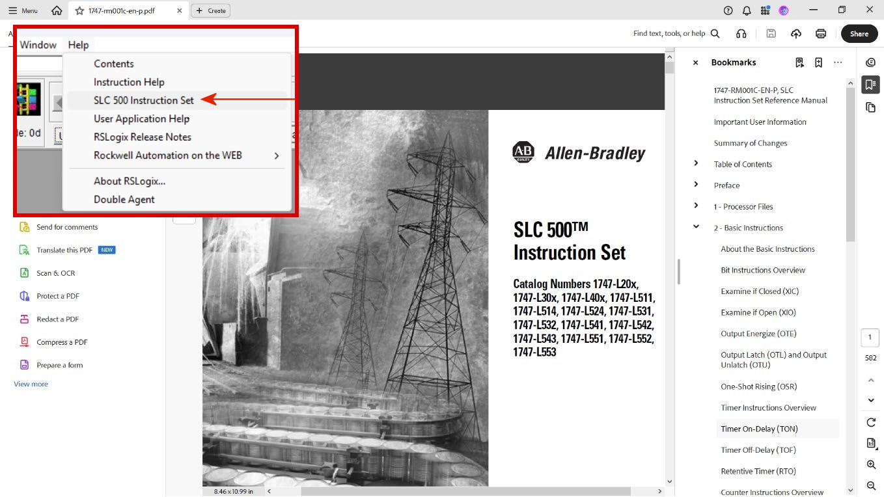
Task: Open the Timer On-Delay (TON) bookmark
Action: [x=759, y=429]
